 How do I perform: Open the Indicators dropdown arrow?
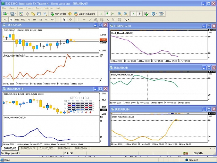tap(149, 14)
